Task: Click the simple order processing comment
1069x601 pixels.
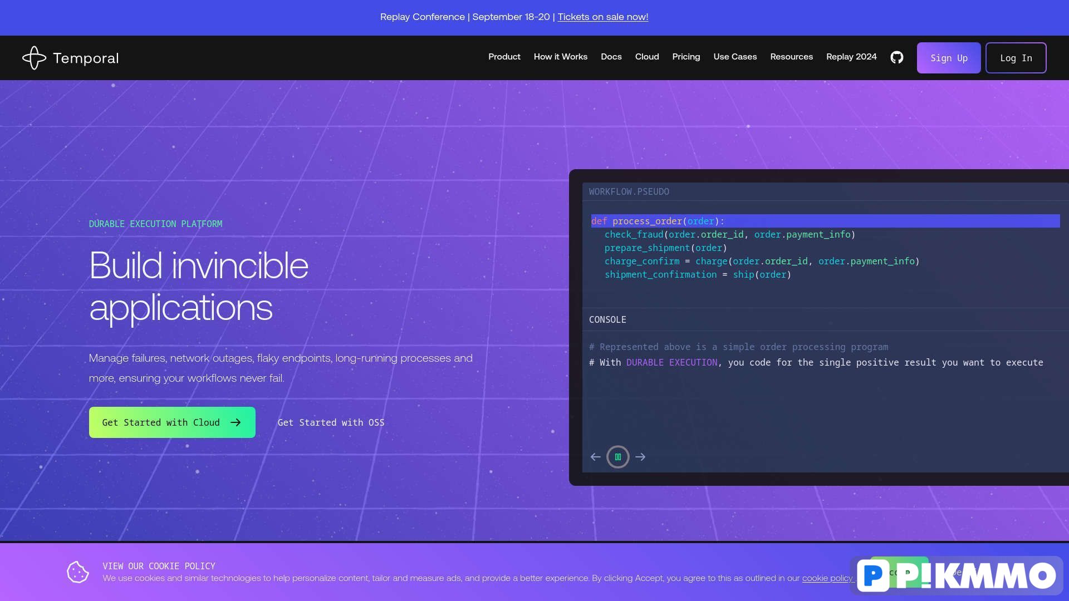Action: (738, 347)
